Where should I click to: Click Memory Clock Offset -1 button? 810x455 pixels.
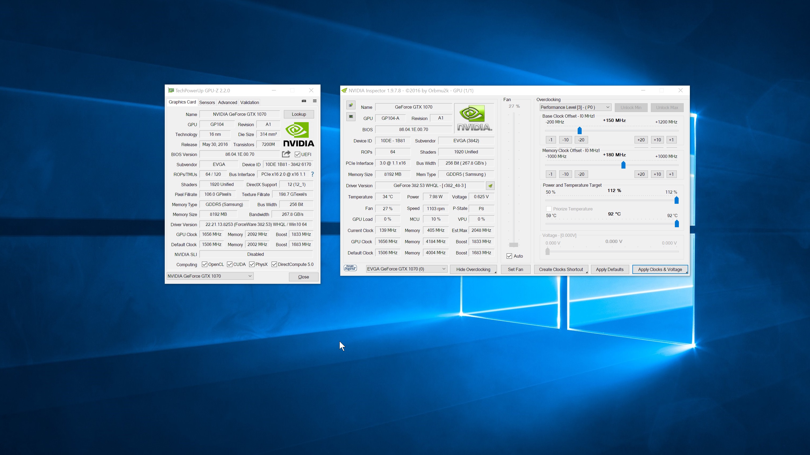551,174
